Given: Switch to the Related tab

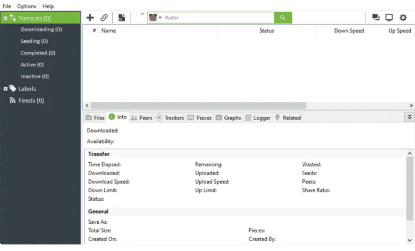Looking at the screenshot, I should coord(288,118).
